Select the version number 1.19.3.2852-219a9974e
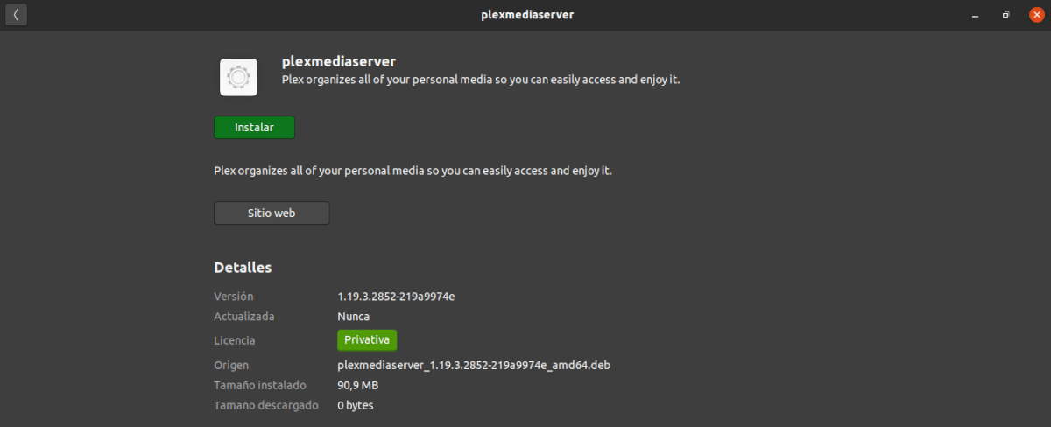Viewport: 1051px width, 427px height. (396, 297)
